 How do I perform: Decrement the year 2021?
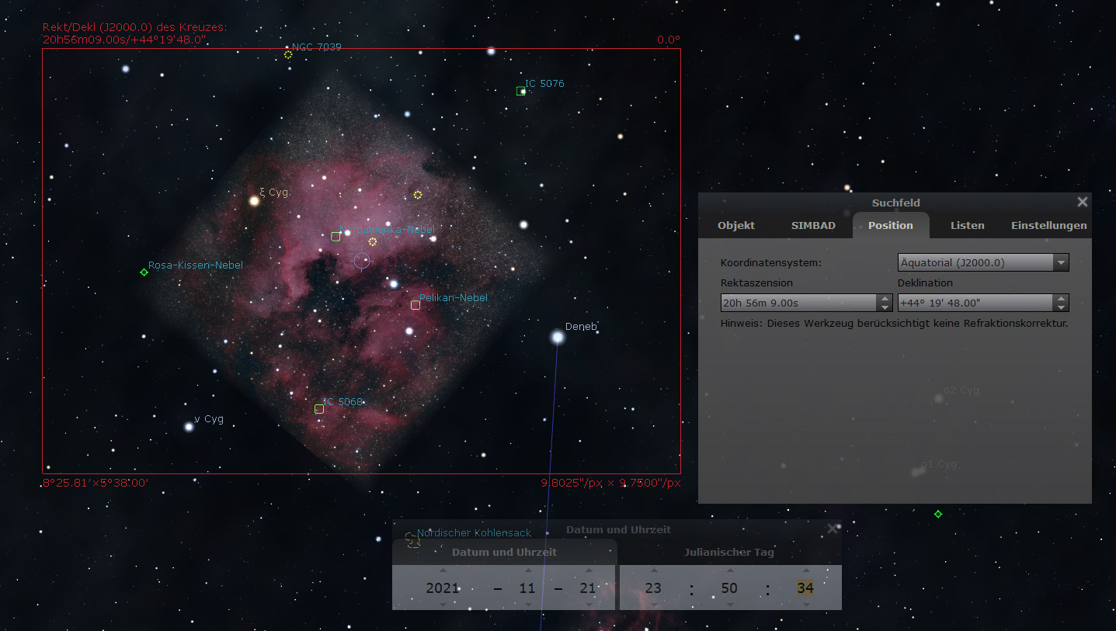(x=442, y=604)
